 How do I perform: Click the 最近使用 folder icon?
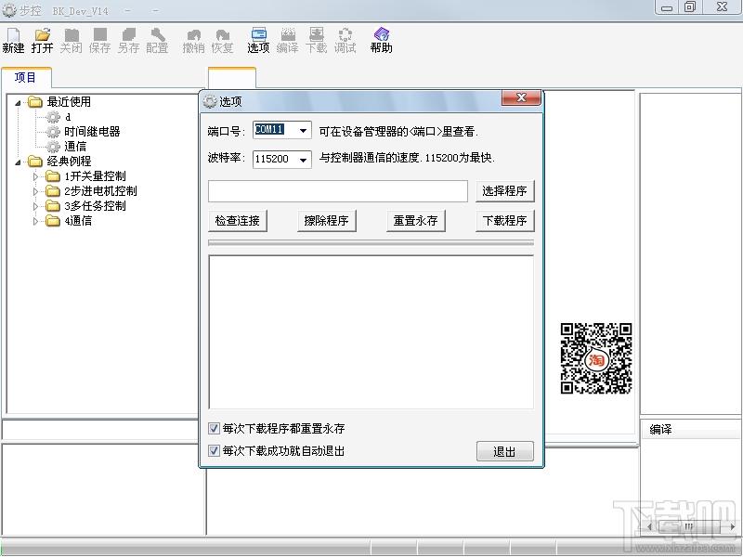pos(35,102)
